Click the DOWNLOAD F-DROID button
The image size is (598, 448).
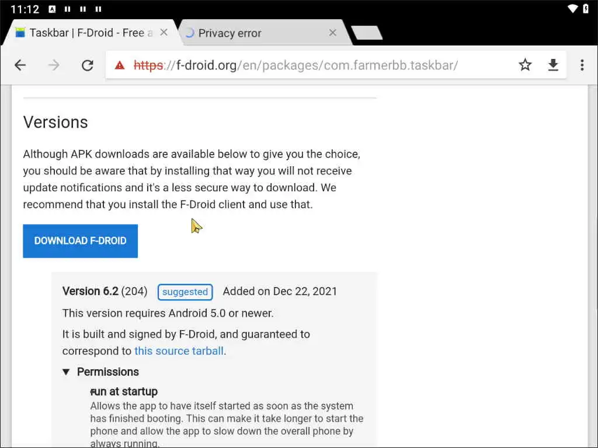tap(80, 241)
